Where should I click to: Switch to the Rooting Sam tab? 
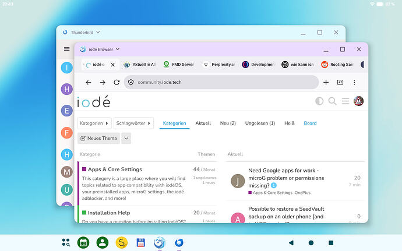pos(337,65)
